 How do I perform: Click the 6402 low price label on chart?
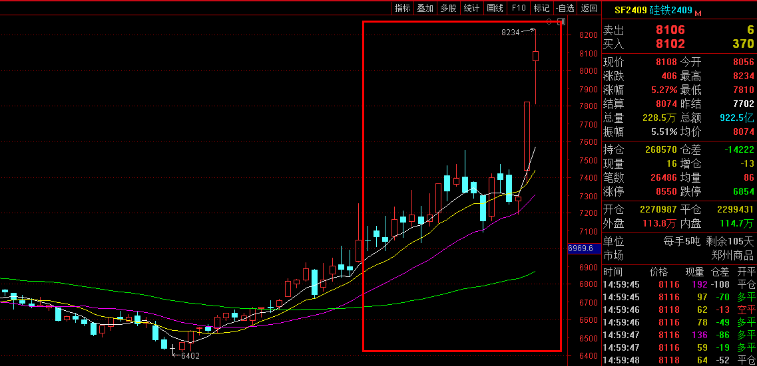click(190, 355)
